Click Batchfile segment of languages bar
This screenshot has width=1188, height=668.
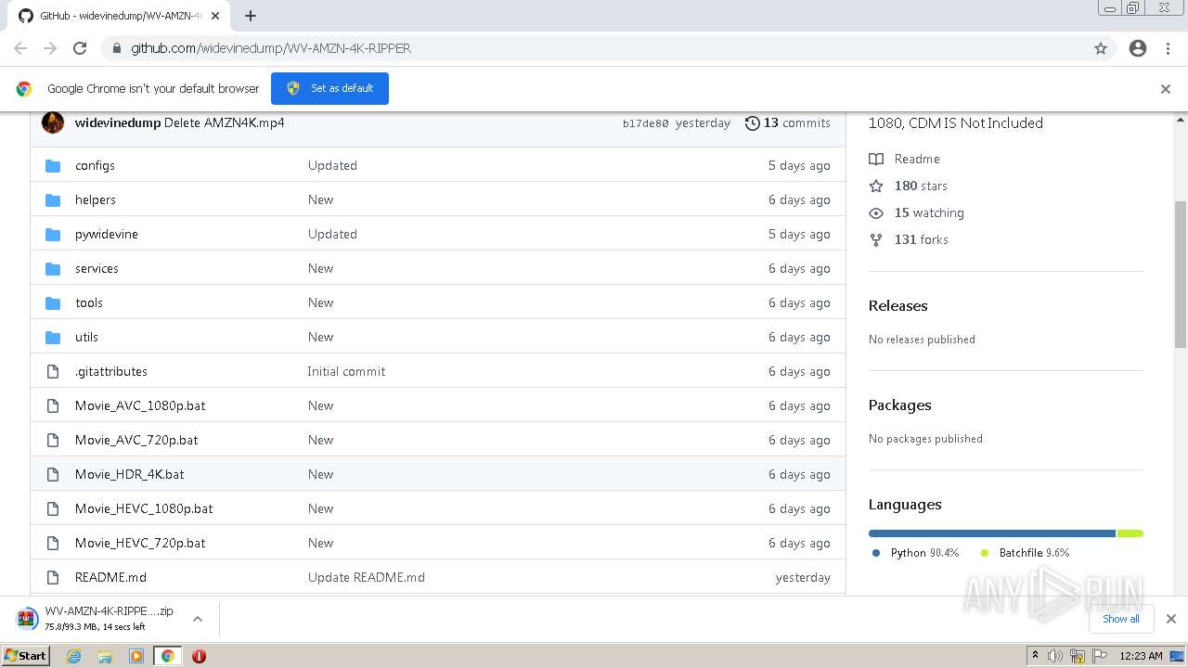(x=1130, y=533)
